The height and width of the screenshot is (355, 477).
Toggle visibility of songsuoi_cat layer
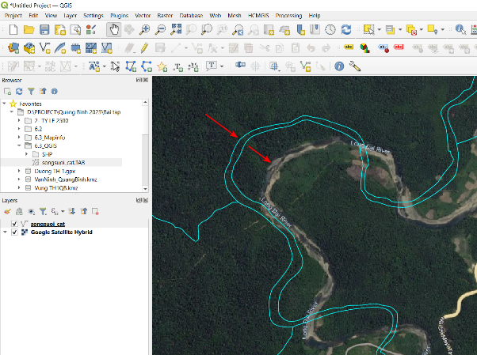(14, 224)
